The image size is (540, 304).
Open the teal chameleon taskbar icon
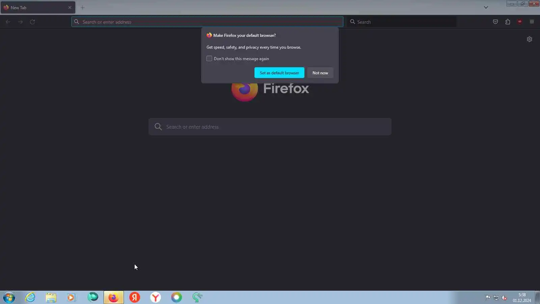click(x=197, y=298)
